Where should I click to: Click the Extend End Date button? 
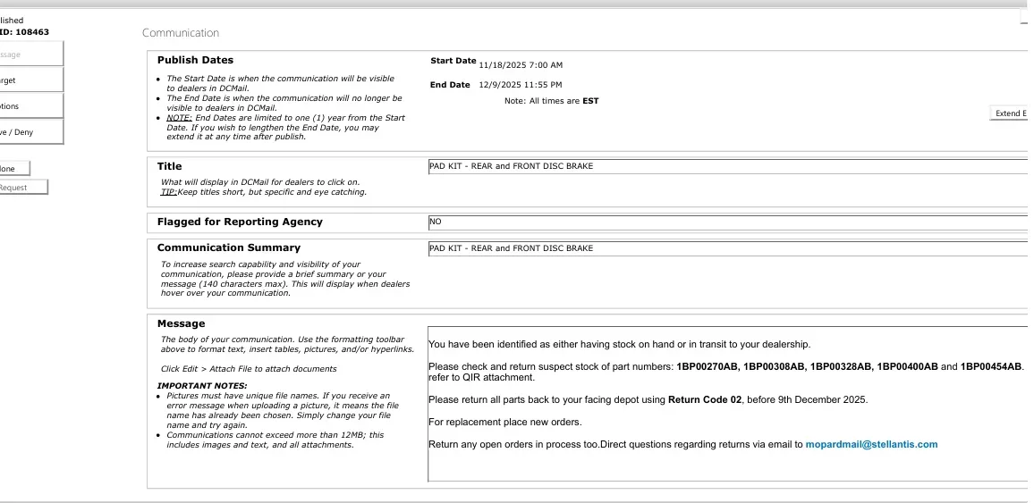[1009, 113]
